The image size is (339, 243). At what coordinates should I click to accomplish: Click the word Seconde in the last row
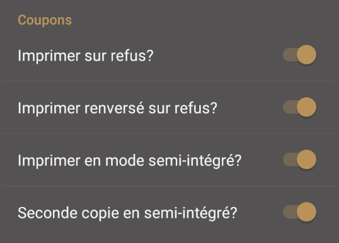coord(47,213)
